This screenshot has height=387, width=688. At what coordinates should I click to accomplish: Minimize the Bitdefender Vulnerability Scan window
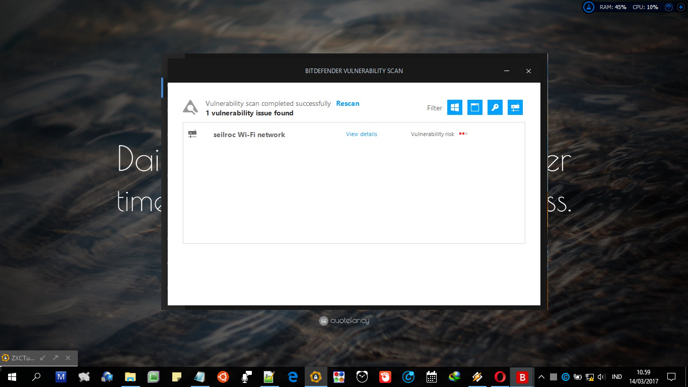[x=507, y=71]
